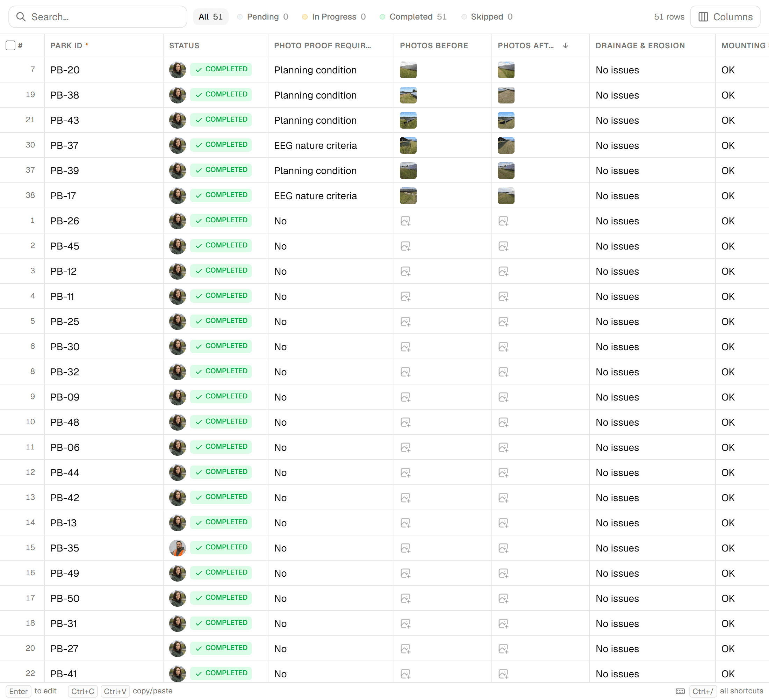
Task: Click Completed status badge for PB-50
Action: click(x=221, y=598)
